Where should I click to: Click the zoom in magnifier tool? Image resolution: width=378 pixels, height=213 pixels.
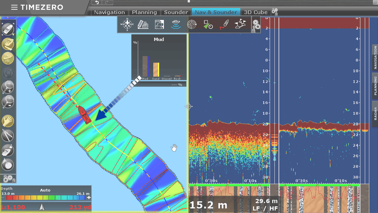(8, 87)
